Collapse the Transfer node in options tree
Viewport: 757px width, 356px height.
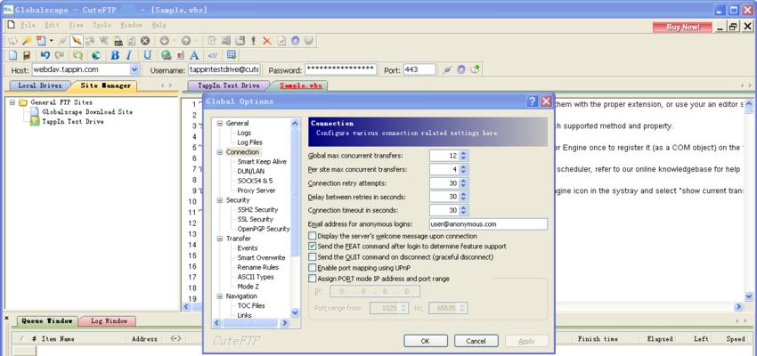(x=219, y=239)
